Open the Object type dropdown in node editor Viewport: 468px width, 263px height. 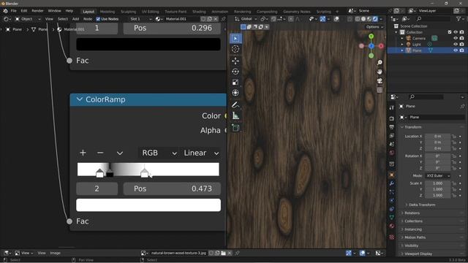(x=28, y=19)
